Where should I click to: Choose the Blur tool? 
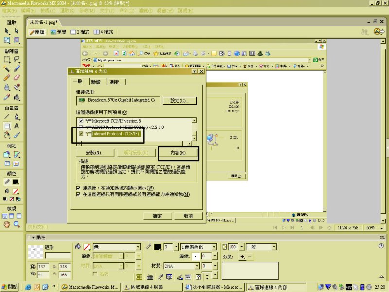[7, 87]
